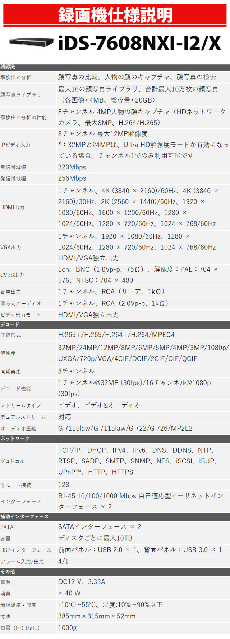Select the HDMI出力 row label
Screen dimensions: 230x639
point(13,207)
